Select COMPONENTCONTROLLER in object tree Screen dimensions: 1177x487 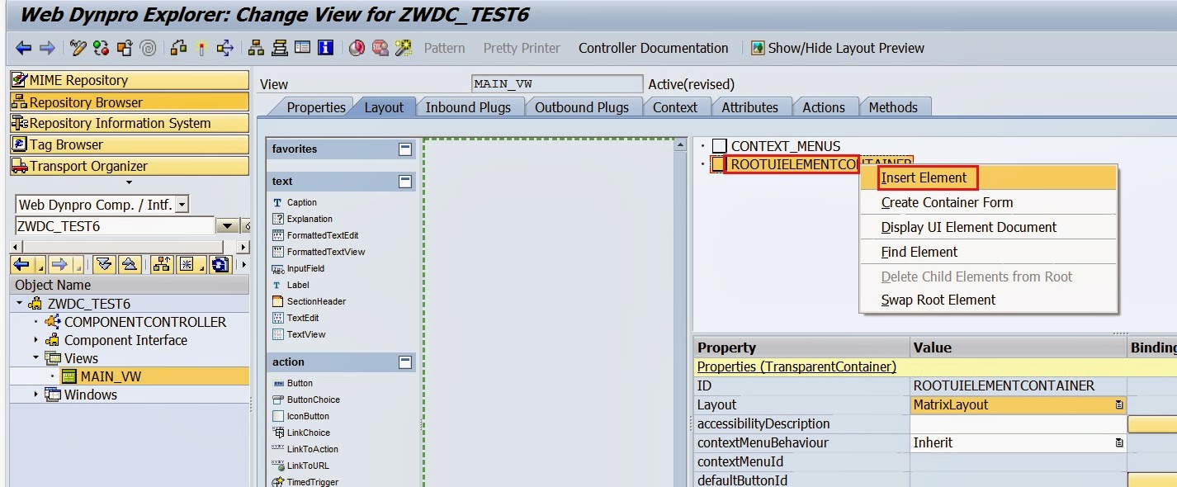click(x=144, y=322)
